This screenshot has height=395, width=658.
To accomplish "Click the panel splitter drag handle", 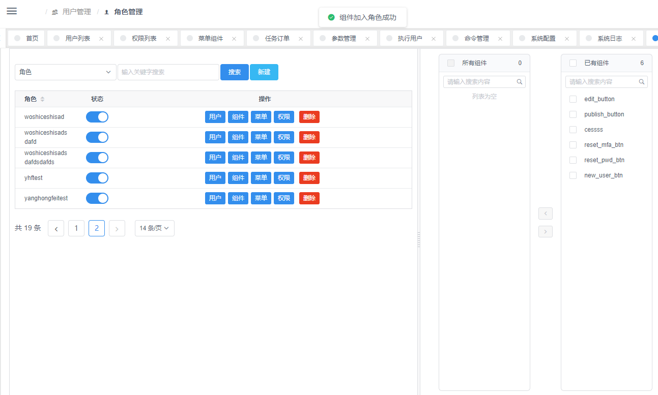I will tap(419, 240).
